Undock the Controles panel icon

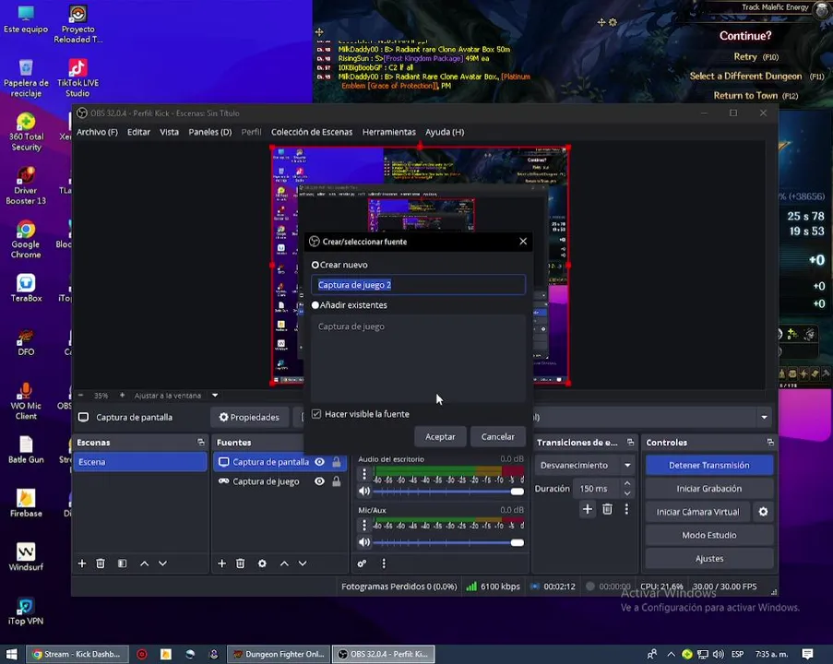[x=770, y=442]
